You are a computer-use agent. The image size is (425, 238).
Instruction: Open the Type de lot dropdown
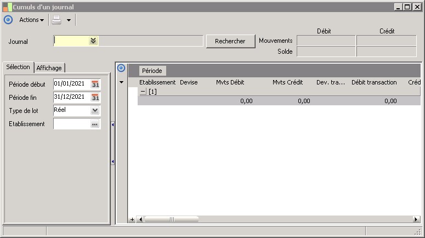(95, 110)
